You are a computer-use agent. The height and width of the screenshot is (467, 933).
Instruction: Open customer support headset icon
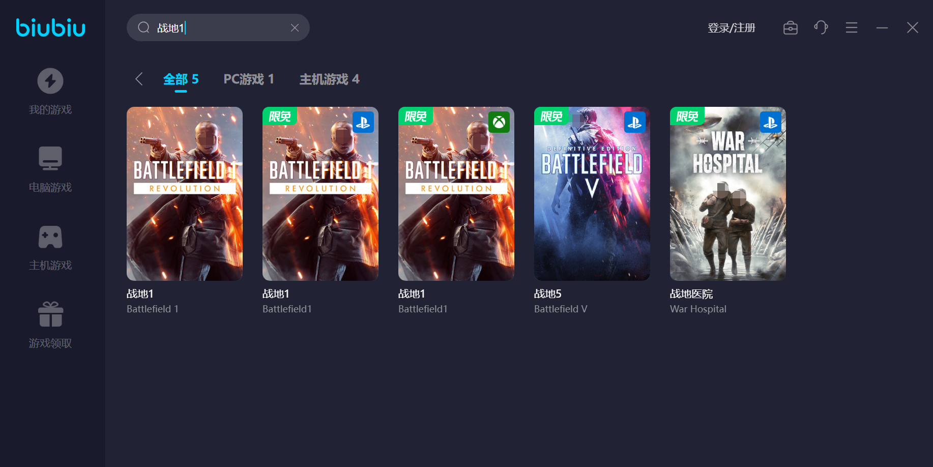821,27
